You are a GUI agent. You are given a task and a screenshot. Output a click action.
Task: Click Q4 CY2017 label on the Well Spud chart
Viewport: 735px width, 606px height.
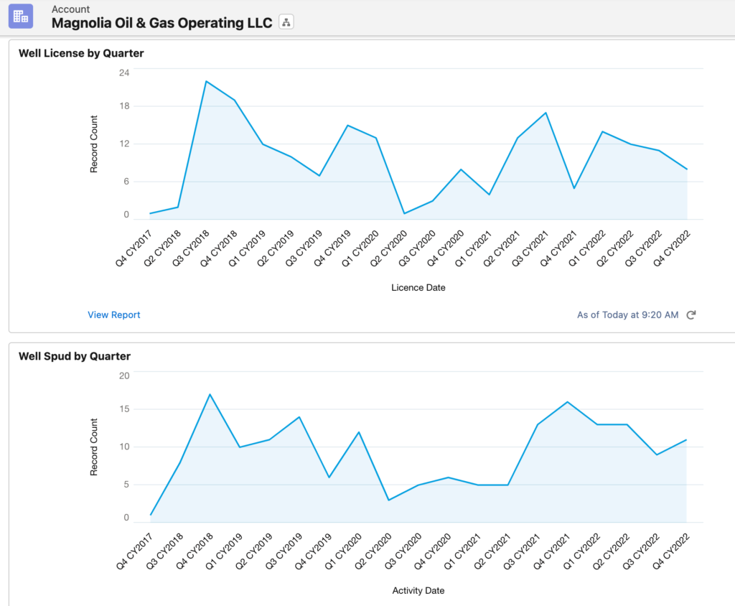click(x=134, y=551)
